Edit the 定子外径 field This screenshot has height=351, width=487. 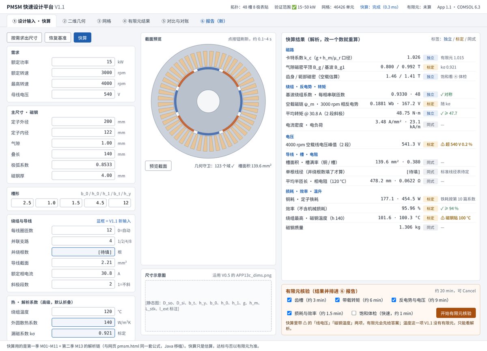84,122
